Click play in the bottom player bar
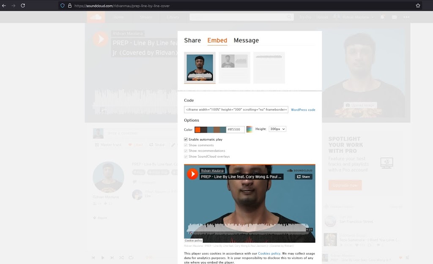The image size is (433, 264). [x=102, y=258]
